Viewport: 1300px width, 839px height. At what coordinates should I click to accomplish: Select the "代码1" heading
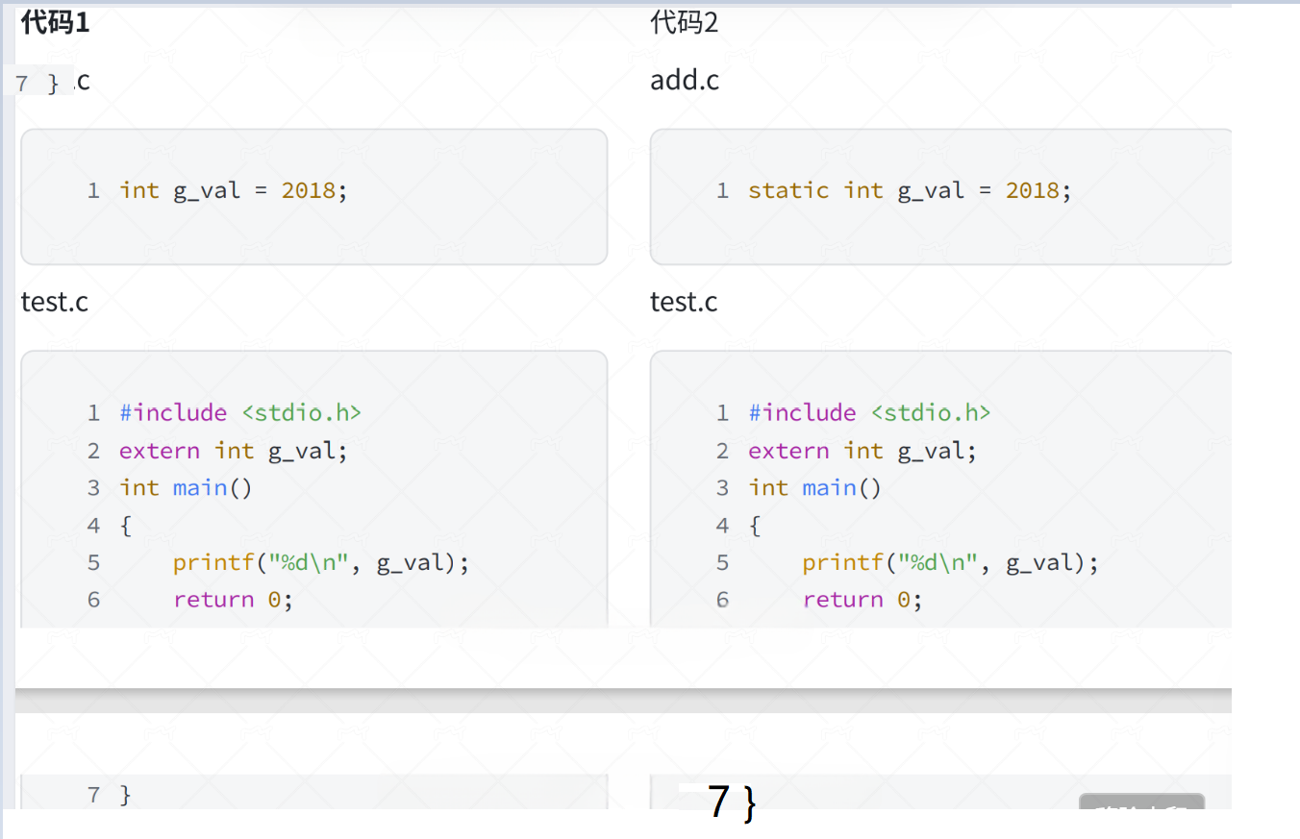pos(55,22)
